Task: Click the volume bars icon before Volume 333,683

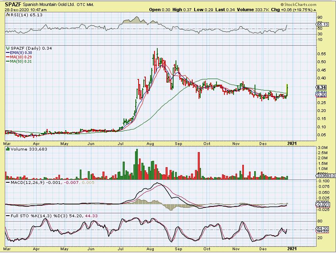Action: 8,149
